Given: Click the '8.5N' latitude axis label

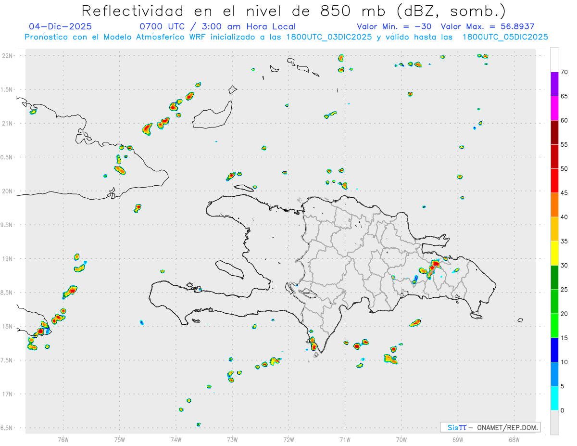Looking at the screenshot, I should point(7,293).
